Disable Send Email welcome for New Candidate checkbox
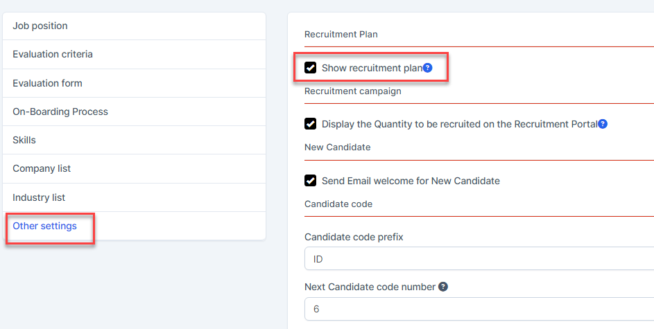This screenshot has width=654, height=329. 311,181
